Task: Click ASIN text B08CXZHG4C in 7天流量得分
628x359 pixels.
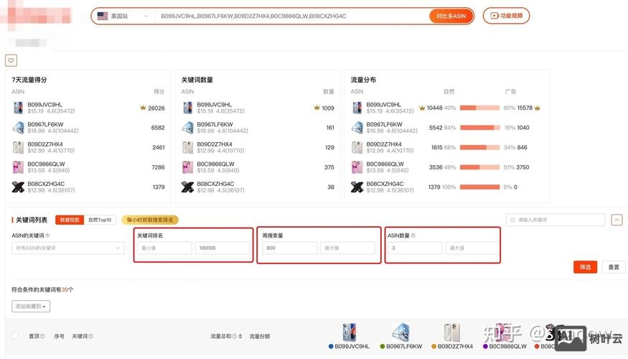Action: [x=46, y=184]
